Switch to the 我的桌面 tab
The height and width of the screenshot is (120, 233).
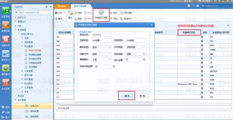pyautogui.click(x=62, y=6)
